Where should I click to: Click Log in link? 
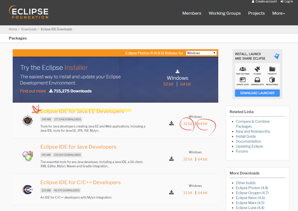[x=288, y=2]
